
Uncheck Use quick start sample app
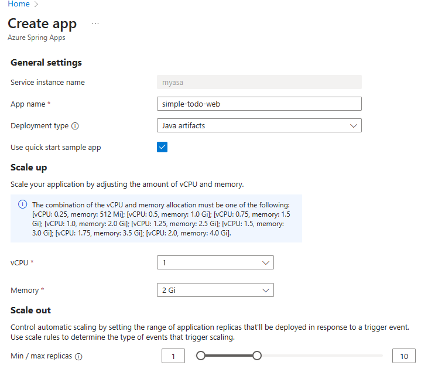click(162, 147)
